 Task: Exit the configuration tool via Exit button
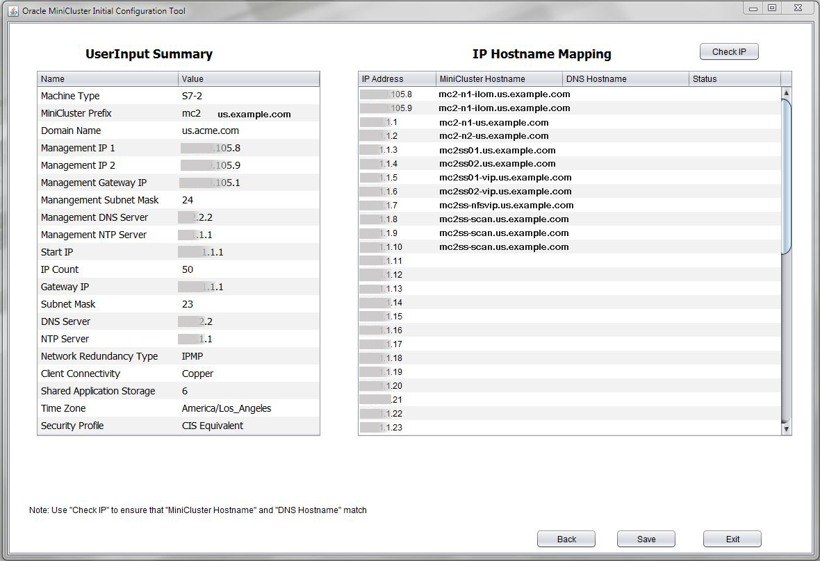pos(732,539)
